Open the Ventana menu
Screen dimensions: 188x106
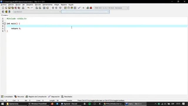64,5
